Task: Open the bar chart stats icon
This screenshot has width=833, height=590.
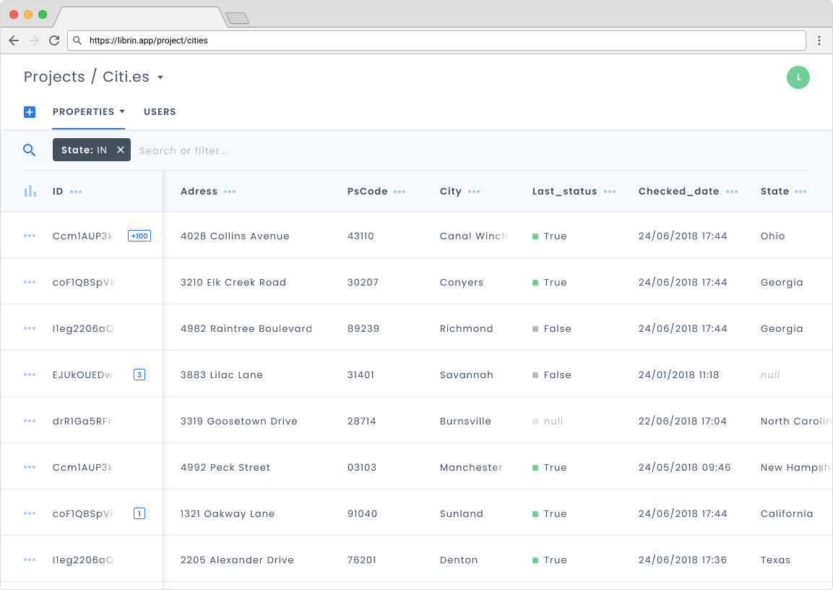Action: 30,191
